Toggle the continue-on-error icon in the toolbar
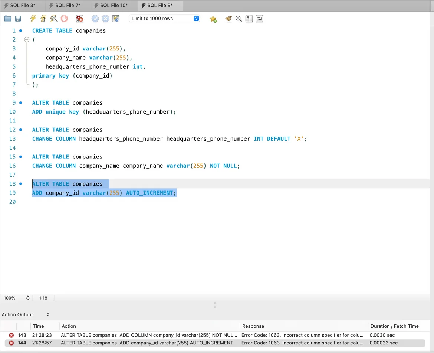 pyautogui.click(x=79, y=19)
